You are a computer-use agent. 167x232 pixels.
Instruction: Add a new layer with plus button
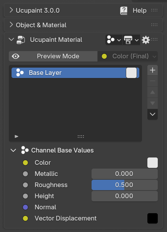click(152, 70)
